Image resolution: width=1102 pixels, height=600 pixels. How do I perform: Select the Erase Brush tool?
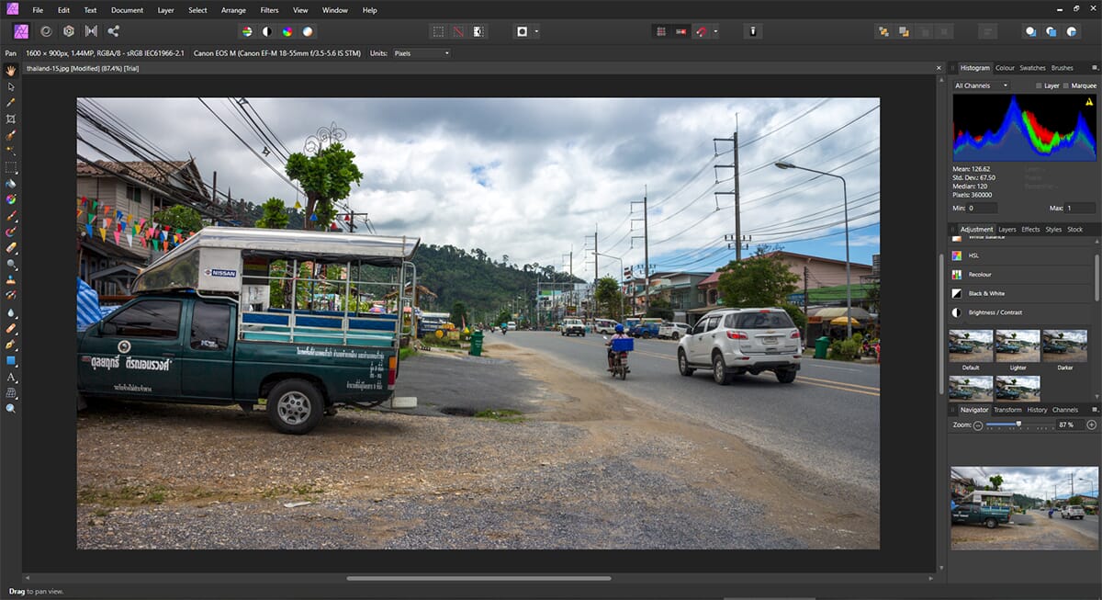[11, 247]
